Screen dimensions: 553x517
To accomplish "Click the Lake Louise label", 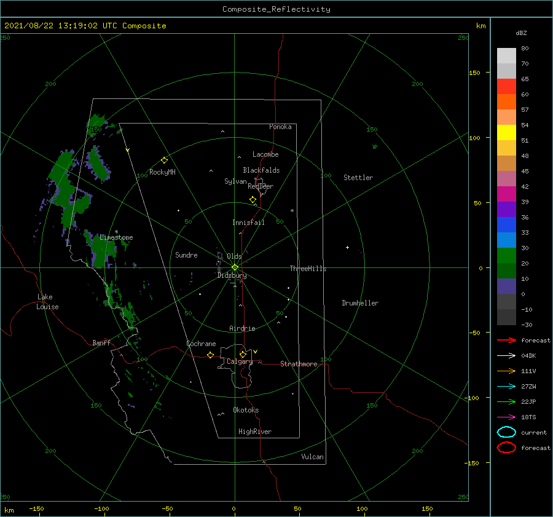I will [x=47, y=302].
